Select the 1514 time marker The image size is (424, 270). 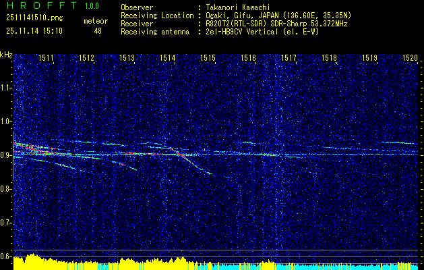coord(168,59)
